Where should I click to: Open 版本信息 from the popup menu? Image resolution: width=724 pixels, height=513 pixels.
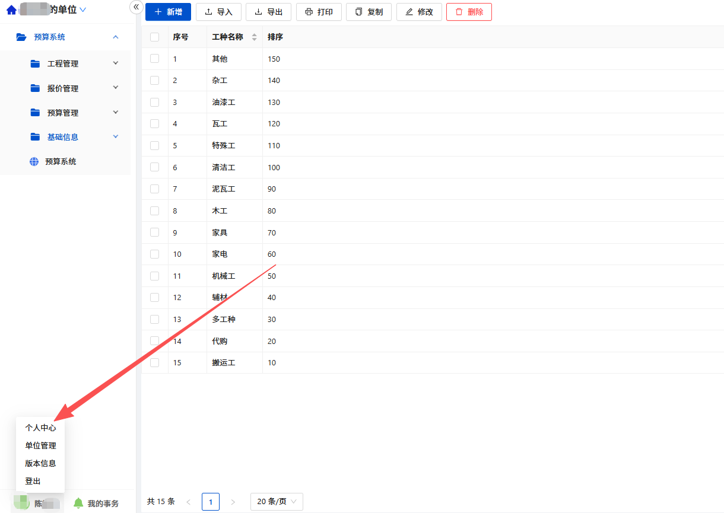[40, 463]
